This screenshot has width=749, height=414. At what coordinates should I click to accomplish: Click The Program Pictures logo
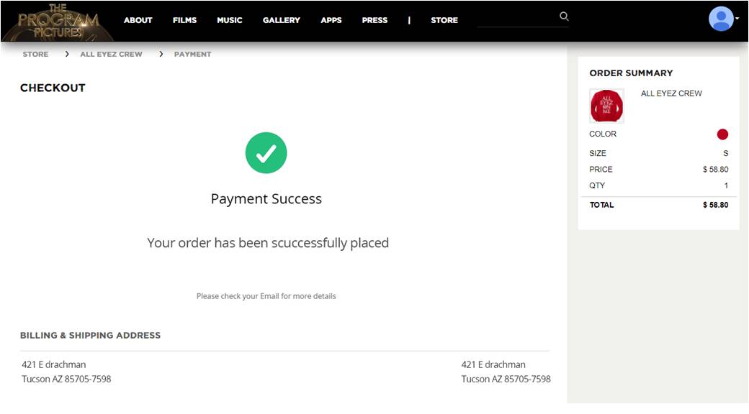[58, 22]
